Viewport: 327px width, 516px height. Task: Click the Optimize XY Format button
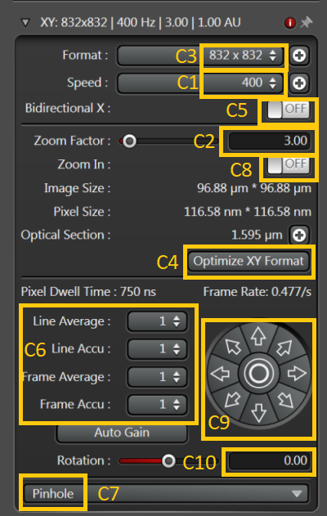(x=249, y=262)
